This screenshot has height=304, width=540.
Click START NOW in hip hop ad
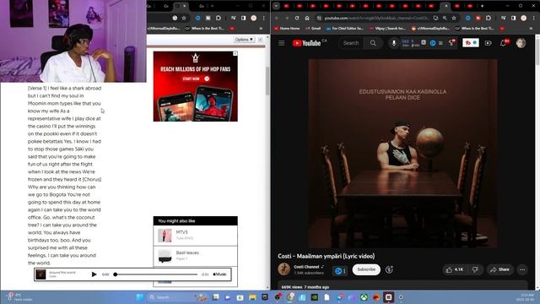[196, 79]
